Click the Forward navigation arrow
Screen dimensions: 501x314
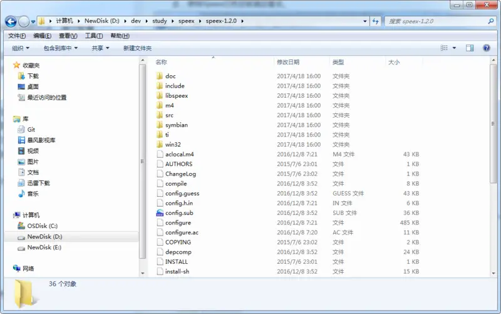pyautogui.click(x=24, y=21)
